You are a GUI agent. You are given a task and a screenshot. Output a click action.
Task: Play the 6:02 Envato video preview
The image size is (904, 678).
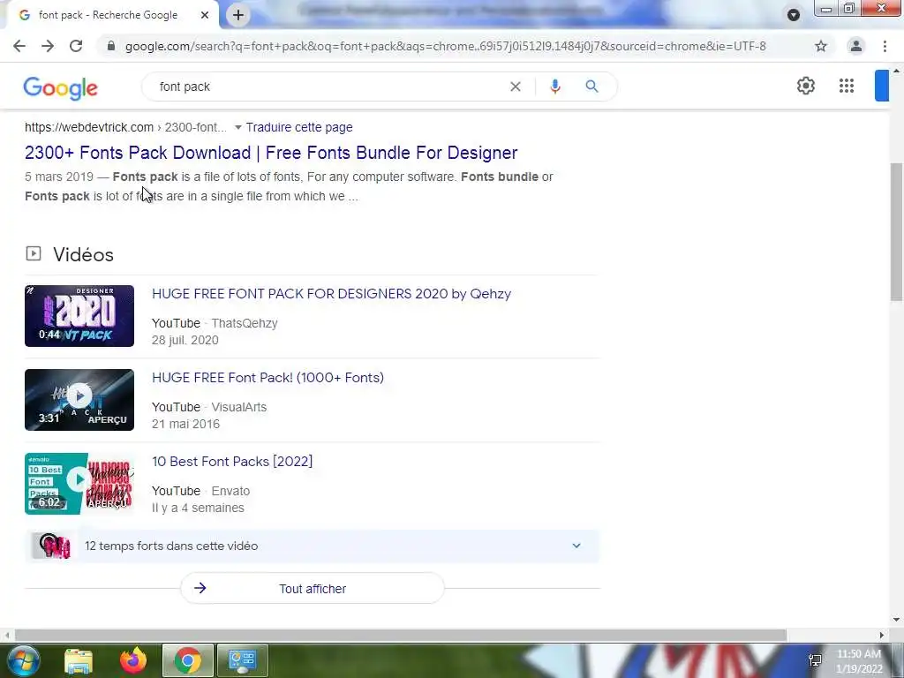79,483
